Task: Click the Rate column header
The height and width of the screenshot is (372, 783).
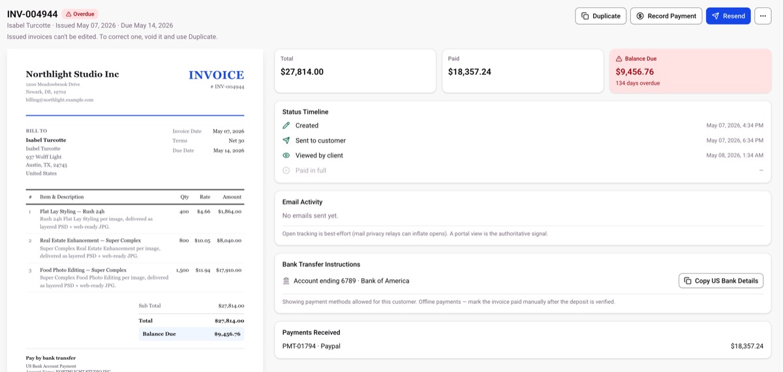Action: tap(205, 197)
